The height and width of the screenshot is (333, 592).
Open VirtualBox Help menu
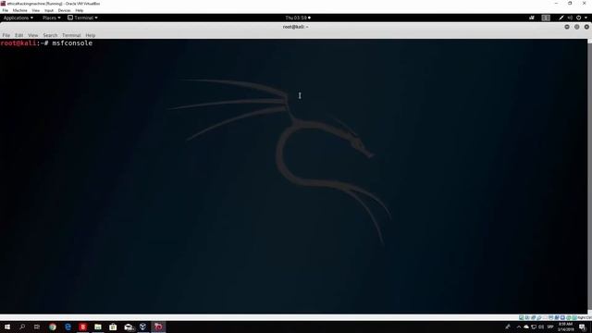pos(80,10)
